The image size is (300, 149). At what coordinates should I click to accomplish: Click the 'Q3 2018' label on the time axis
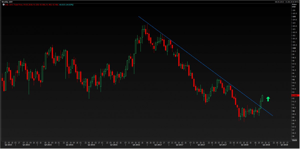coord(284,145)
